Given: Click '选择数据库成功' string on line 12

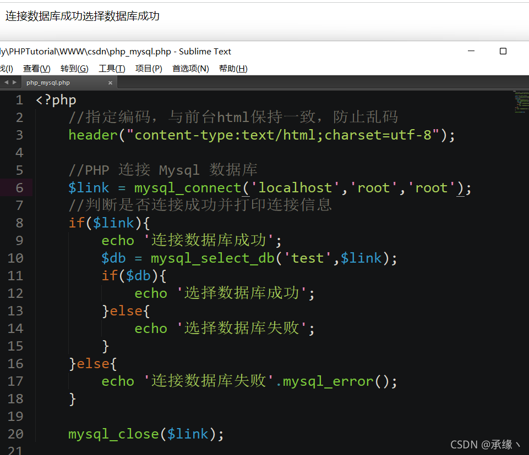Looking at the screenshot, I should tap(242, 293).
